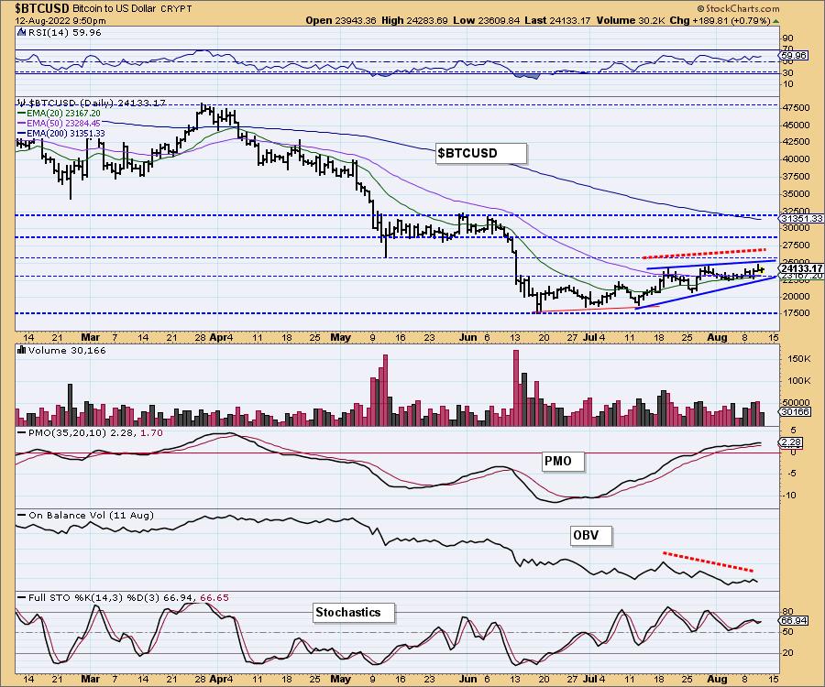Click the green EMA(20) legend line
825x687 pixels.
(x=22, y=113)
